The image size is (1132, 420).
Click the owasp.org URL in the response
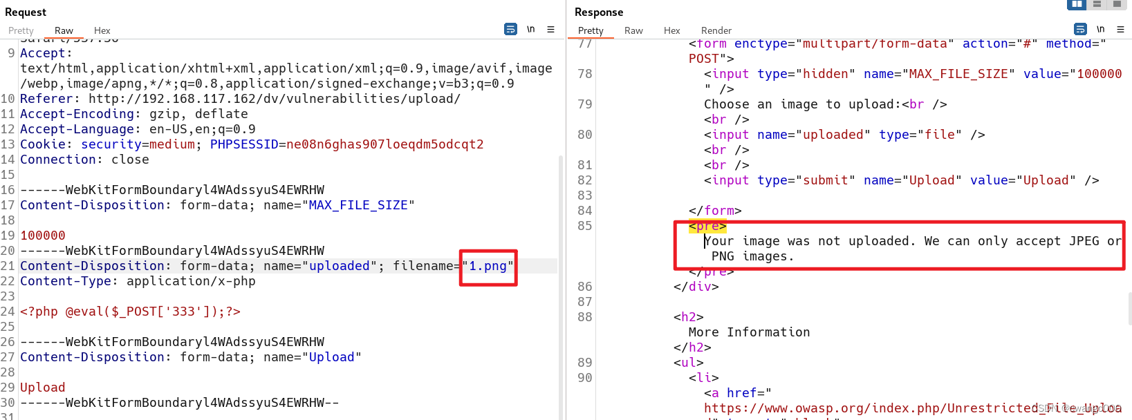tap(913, 408)
